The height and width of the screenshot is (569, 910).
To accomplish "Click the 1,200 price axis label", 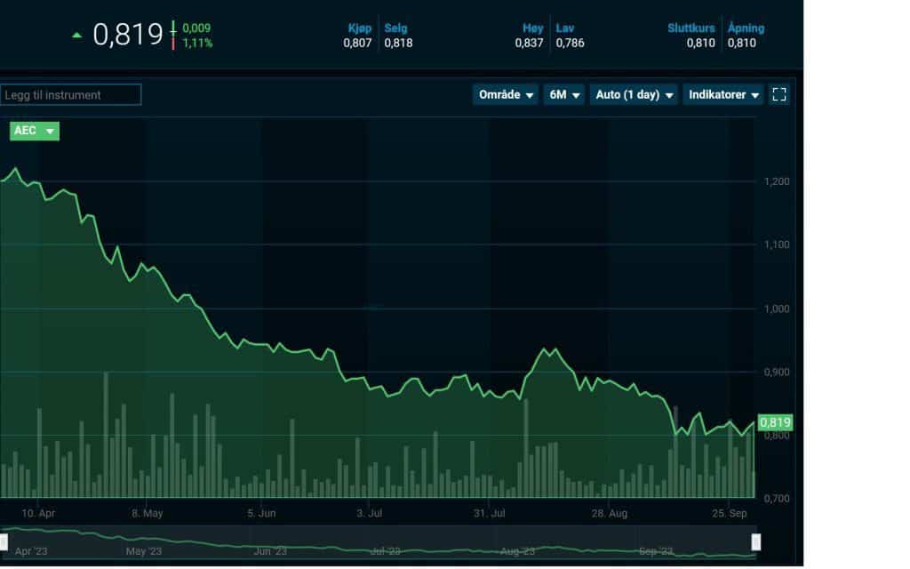I will pyautogui.click(x=777, y=181).
